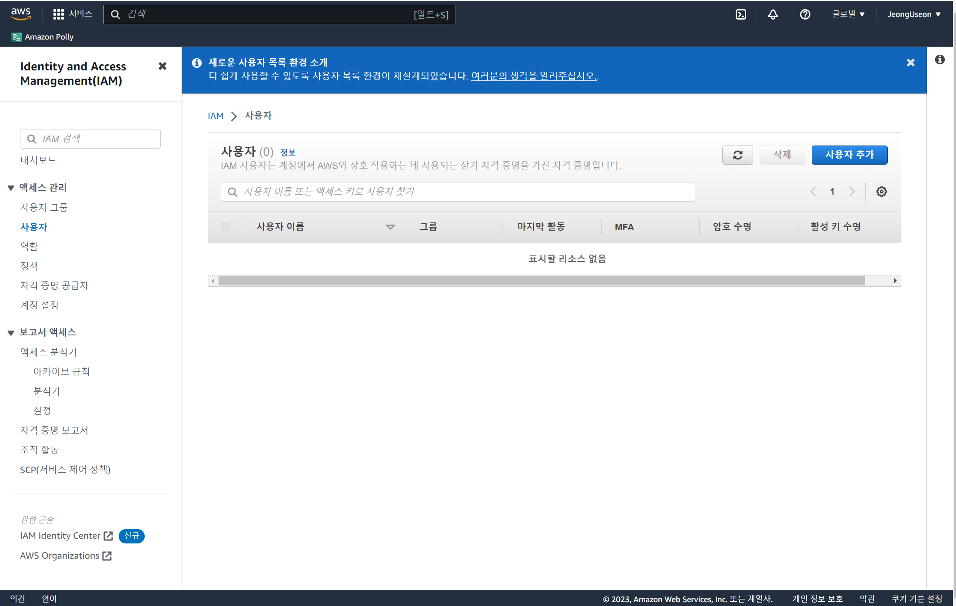Collapse the 액세스 관리 section
This screenshot has height=606, width=956.
[x=11, y=188]
